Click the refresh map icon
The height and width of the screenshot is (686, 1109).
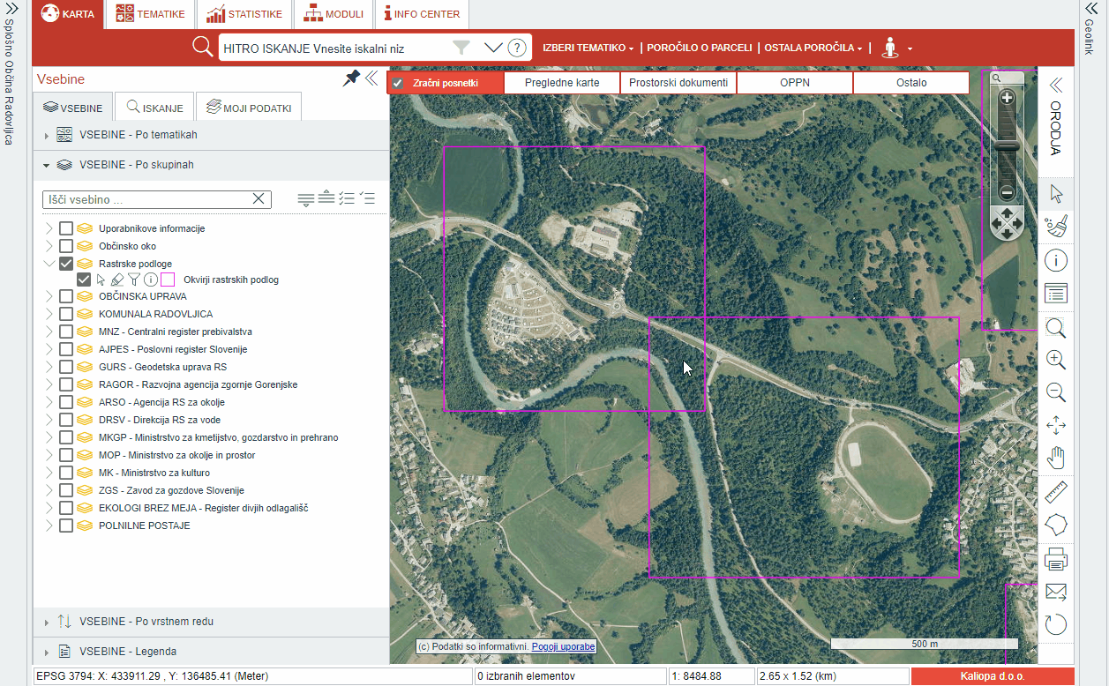[1056, 624]
